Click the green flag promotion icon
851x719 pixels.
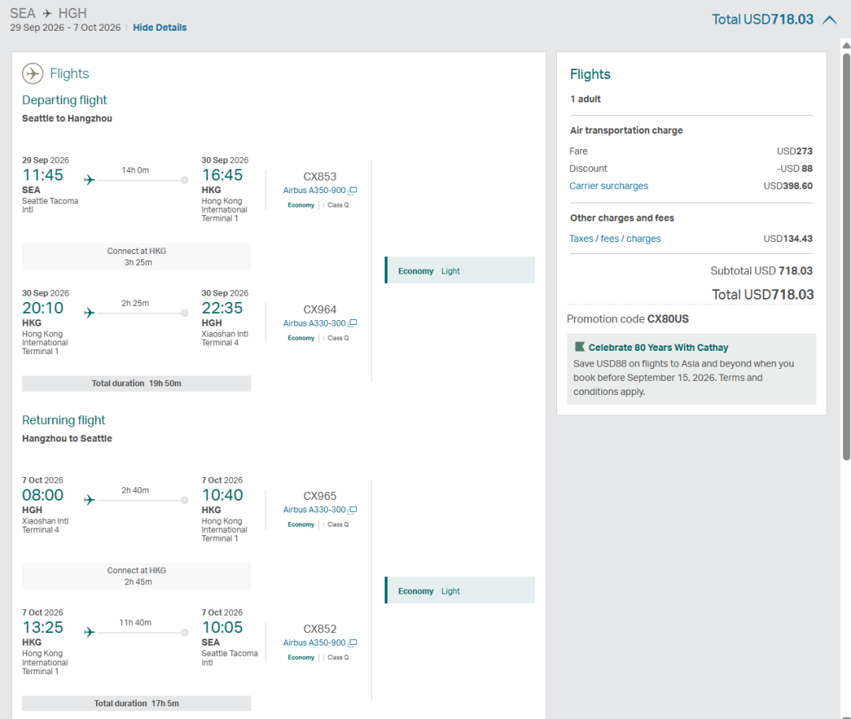click(x=580, y=346)
